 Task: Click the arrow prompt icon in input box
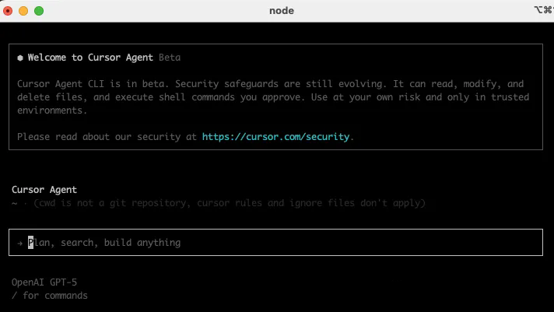pyautogui.click(x=20, y=243)
